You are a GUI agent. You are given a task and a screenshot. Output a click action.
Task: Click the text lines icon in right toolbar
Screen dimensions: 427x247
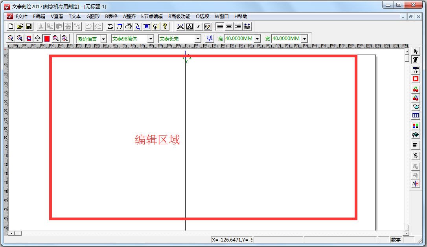pos(416,145)
